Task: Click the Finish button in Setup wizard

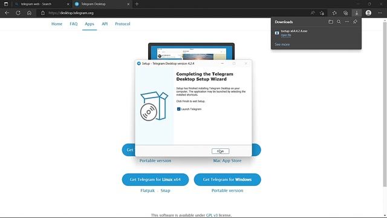Action: [x=220, y=151]
